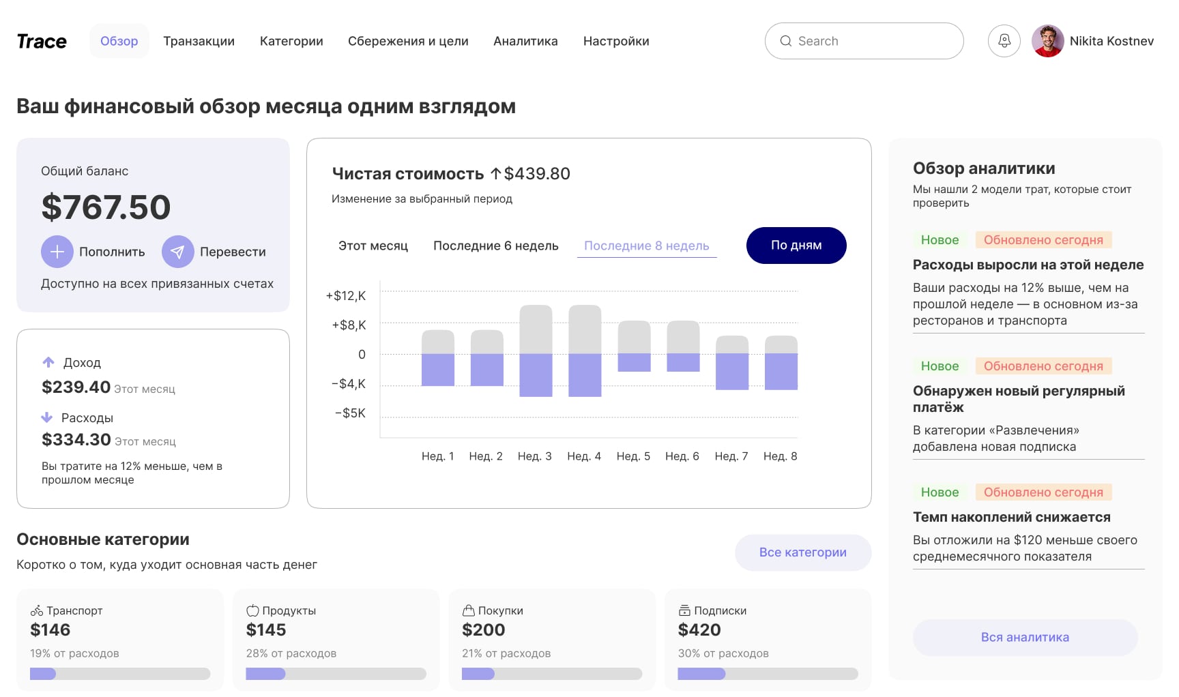The image size is (1179, 697).
Task: Click the Trace logo
Action: pyautogui.click(x=42, y=42)
